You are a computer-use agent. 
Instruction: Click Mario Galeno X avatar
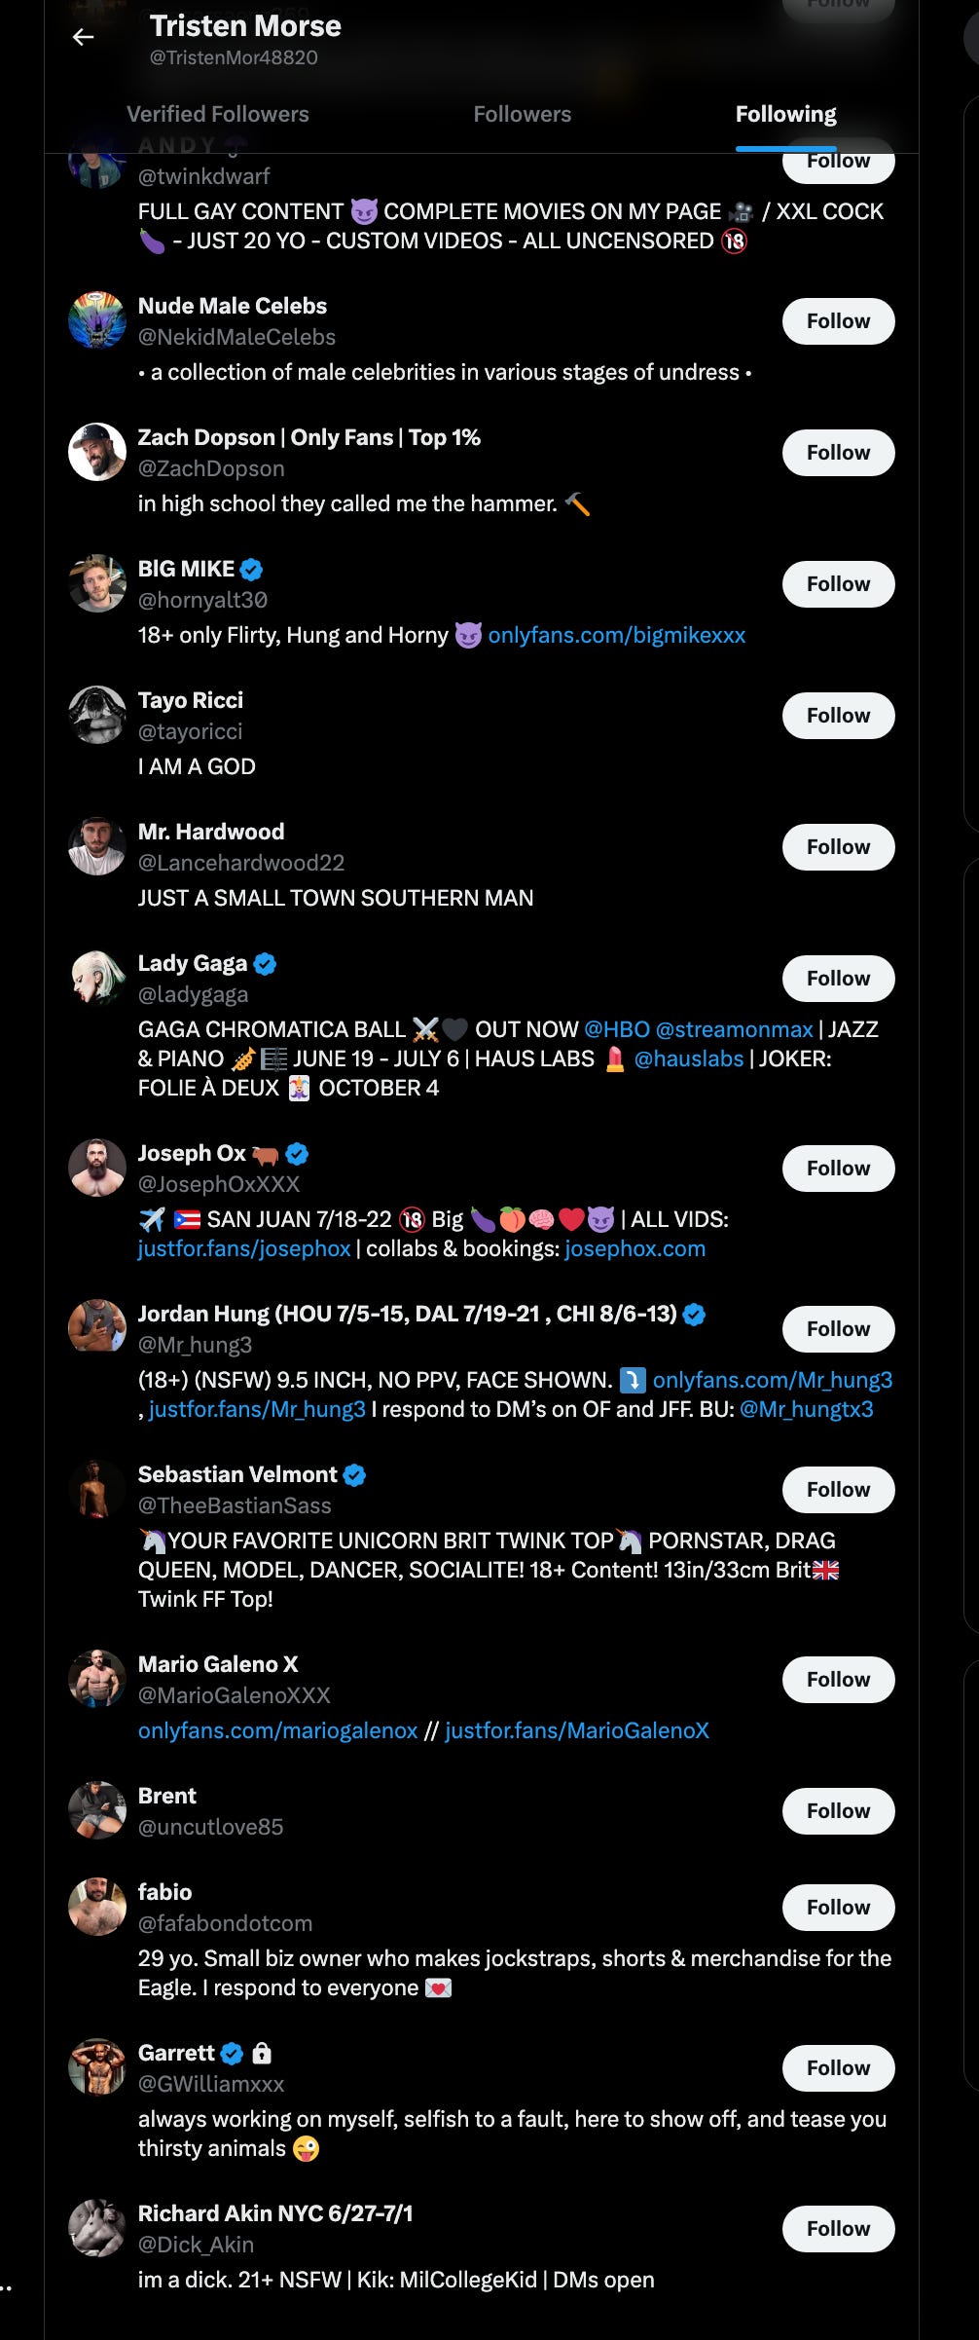point(97,1679)
